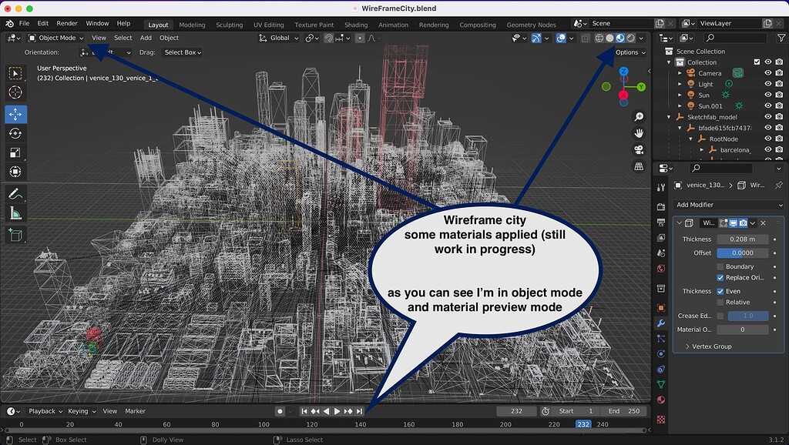
Task: Select the Move tool in the toolbar
Action: 15,112
